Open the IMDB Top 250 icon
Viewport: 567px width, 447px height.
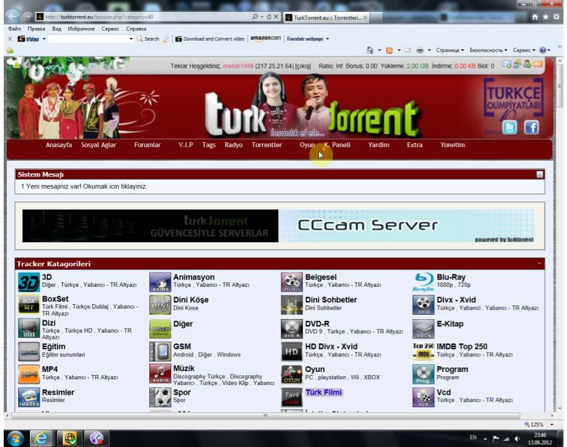(x=423, y=351)
